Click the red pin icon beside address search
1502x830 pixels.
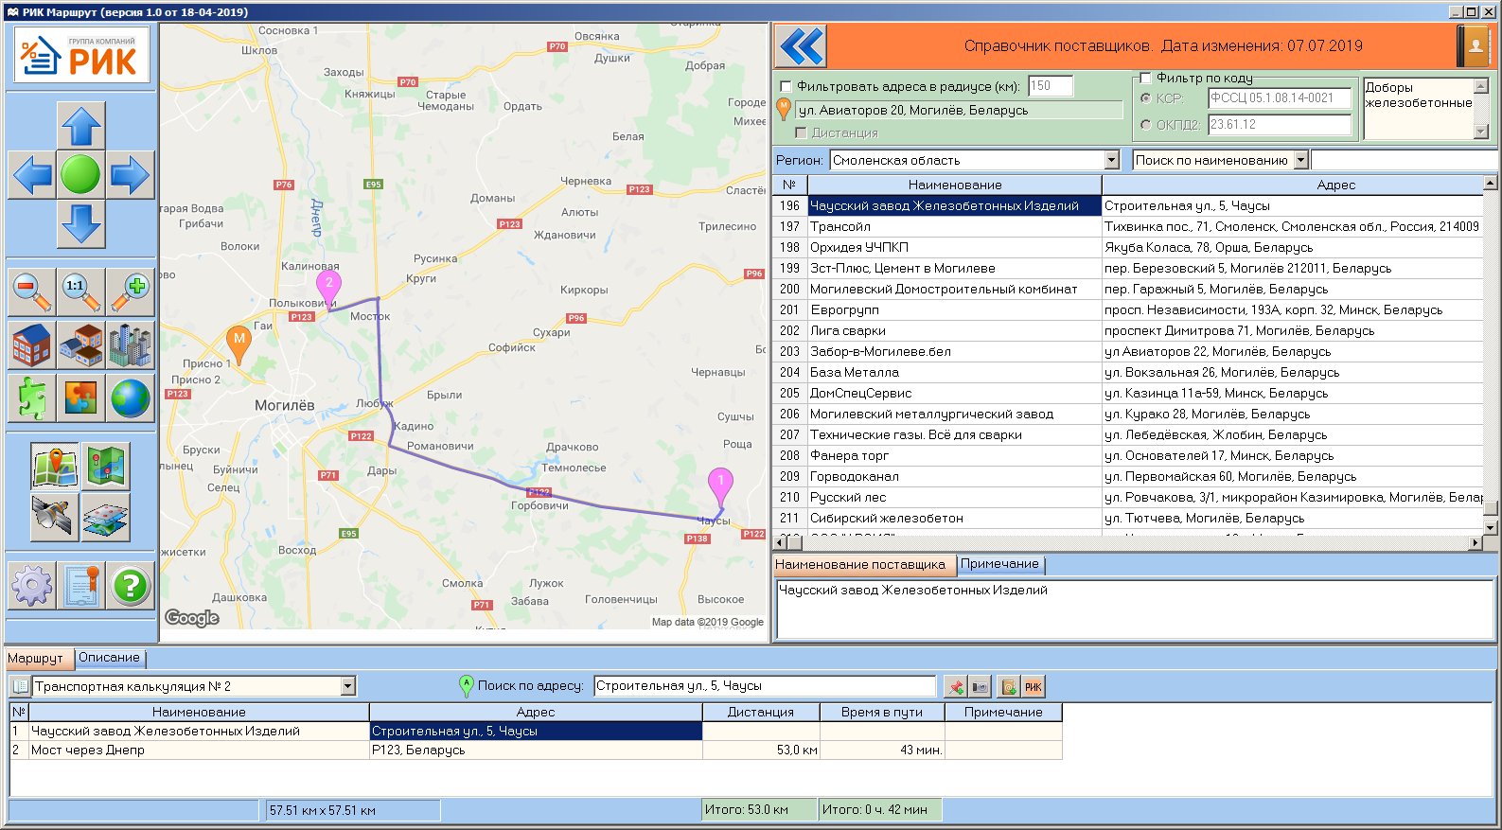(x=955, y=686)
